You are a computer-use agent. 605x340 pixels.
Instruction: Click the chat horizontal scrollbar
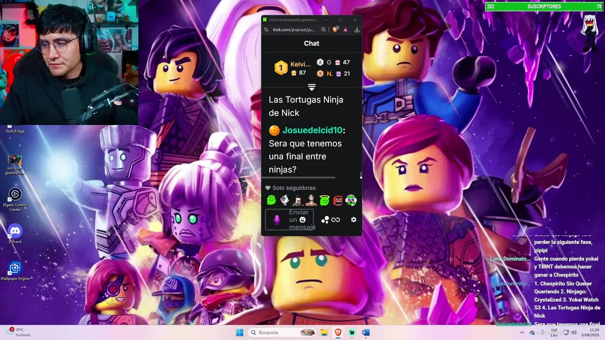(298, 178)
